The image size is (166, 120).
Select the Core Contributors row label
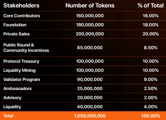pyautogui.click(x=21, y=16)
